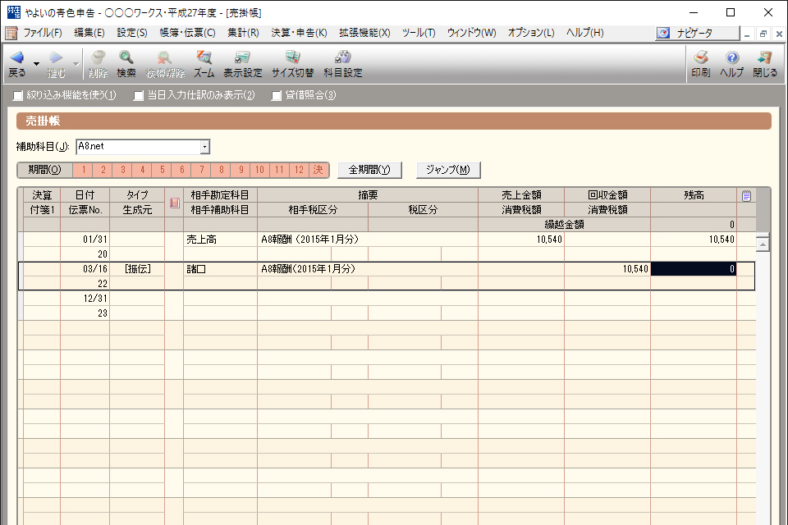This screenshot has height=525, width=788.
Task: Open the ウィンドウ(W) menu
Action: [471, 33]
